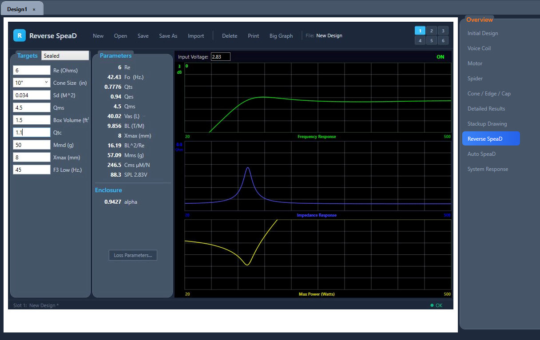Screen dimensions: 540x340
Task: Switch to design slot 5
Action: click(431, 40)
